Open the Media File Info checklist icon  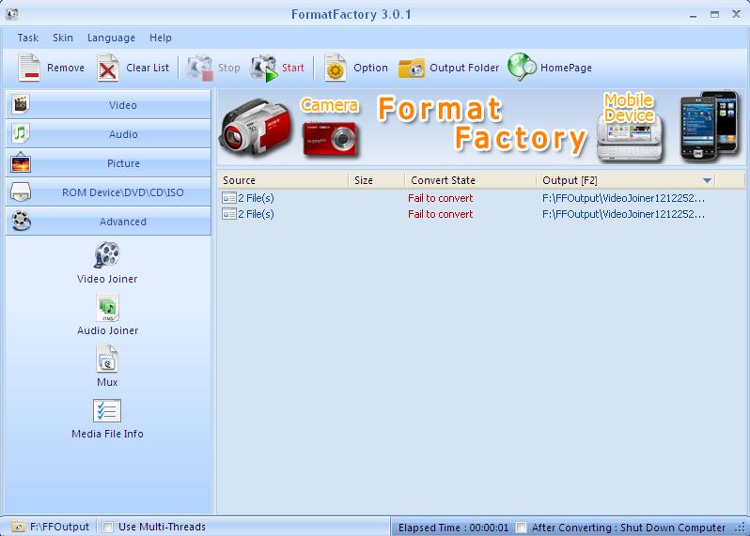coord(106,411)
